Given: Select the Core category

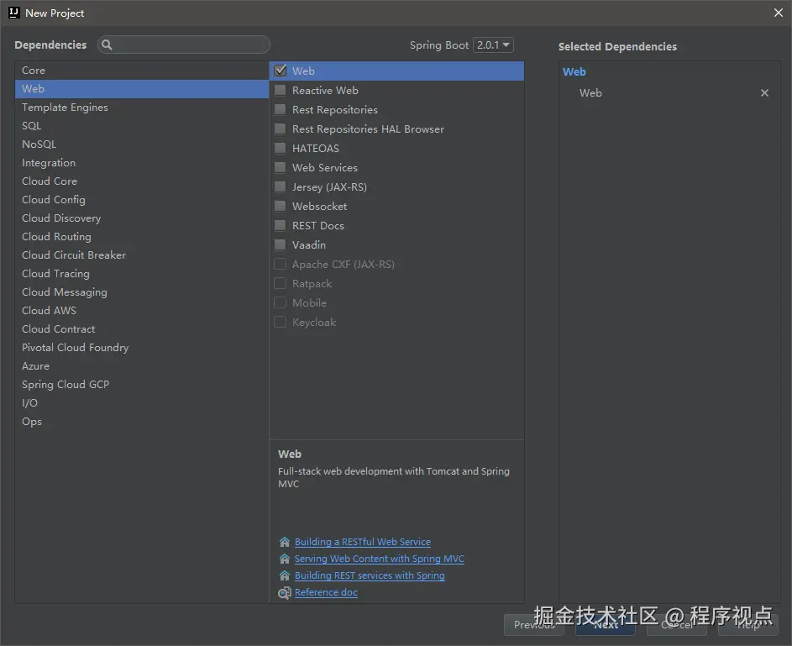Looking at the screenshot, I should [142, 71].
